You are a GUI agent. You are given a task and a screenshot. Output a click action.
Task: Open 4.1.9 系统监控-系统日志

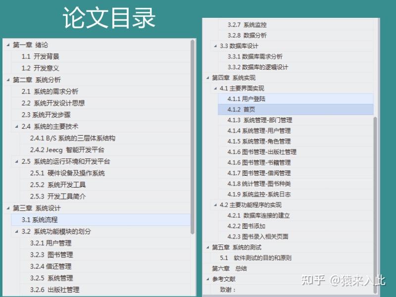[x=259, y=194]
